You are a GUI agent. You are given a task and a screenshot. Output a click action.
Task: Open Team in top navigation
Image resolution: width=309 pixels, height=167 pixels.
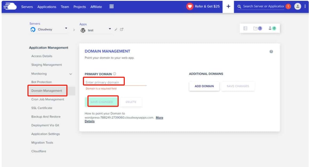click(x=65, y=7)
